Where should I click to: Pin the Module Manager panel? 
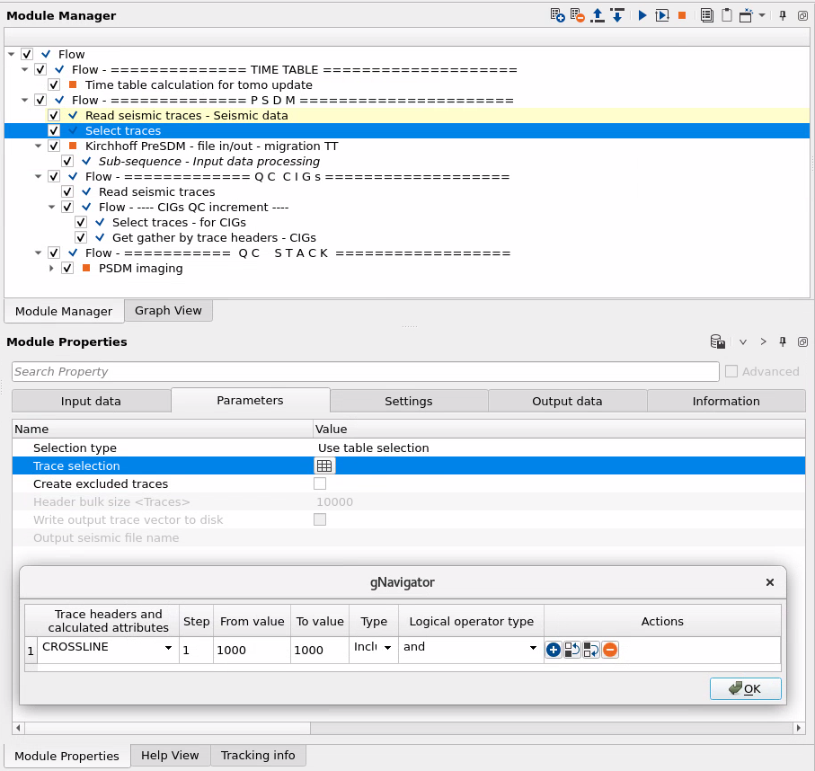[781, 13]
